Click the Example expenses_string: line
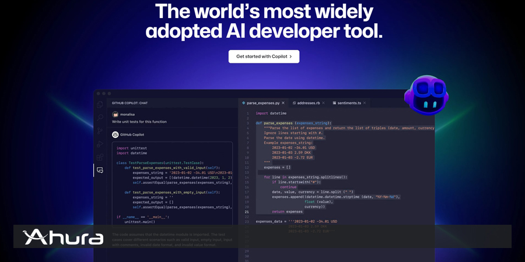This screenshot has width=525, height=262. [x=288, y=143]
